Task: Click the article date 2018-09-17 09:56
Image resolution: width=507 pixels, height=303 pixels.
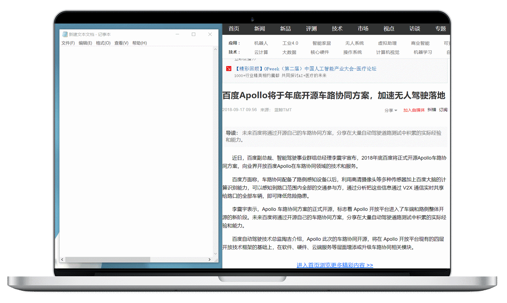Action: (x=240, y=110)
